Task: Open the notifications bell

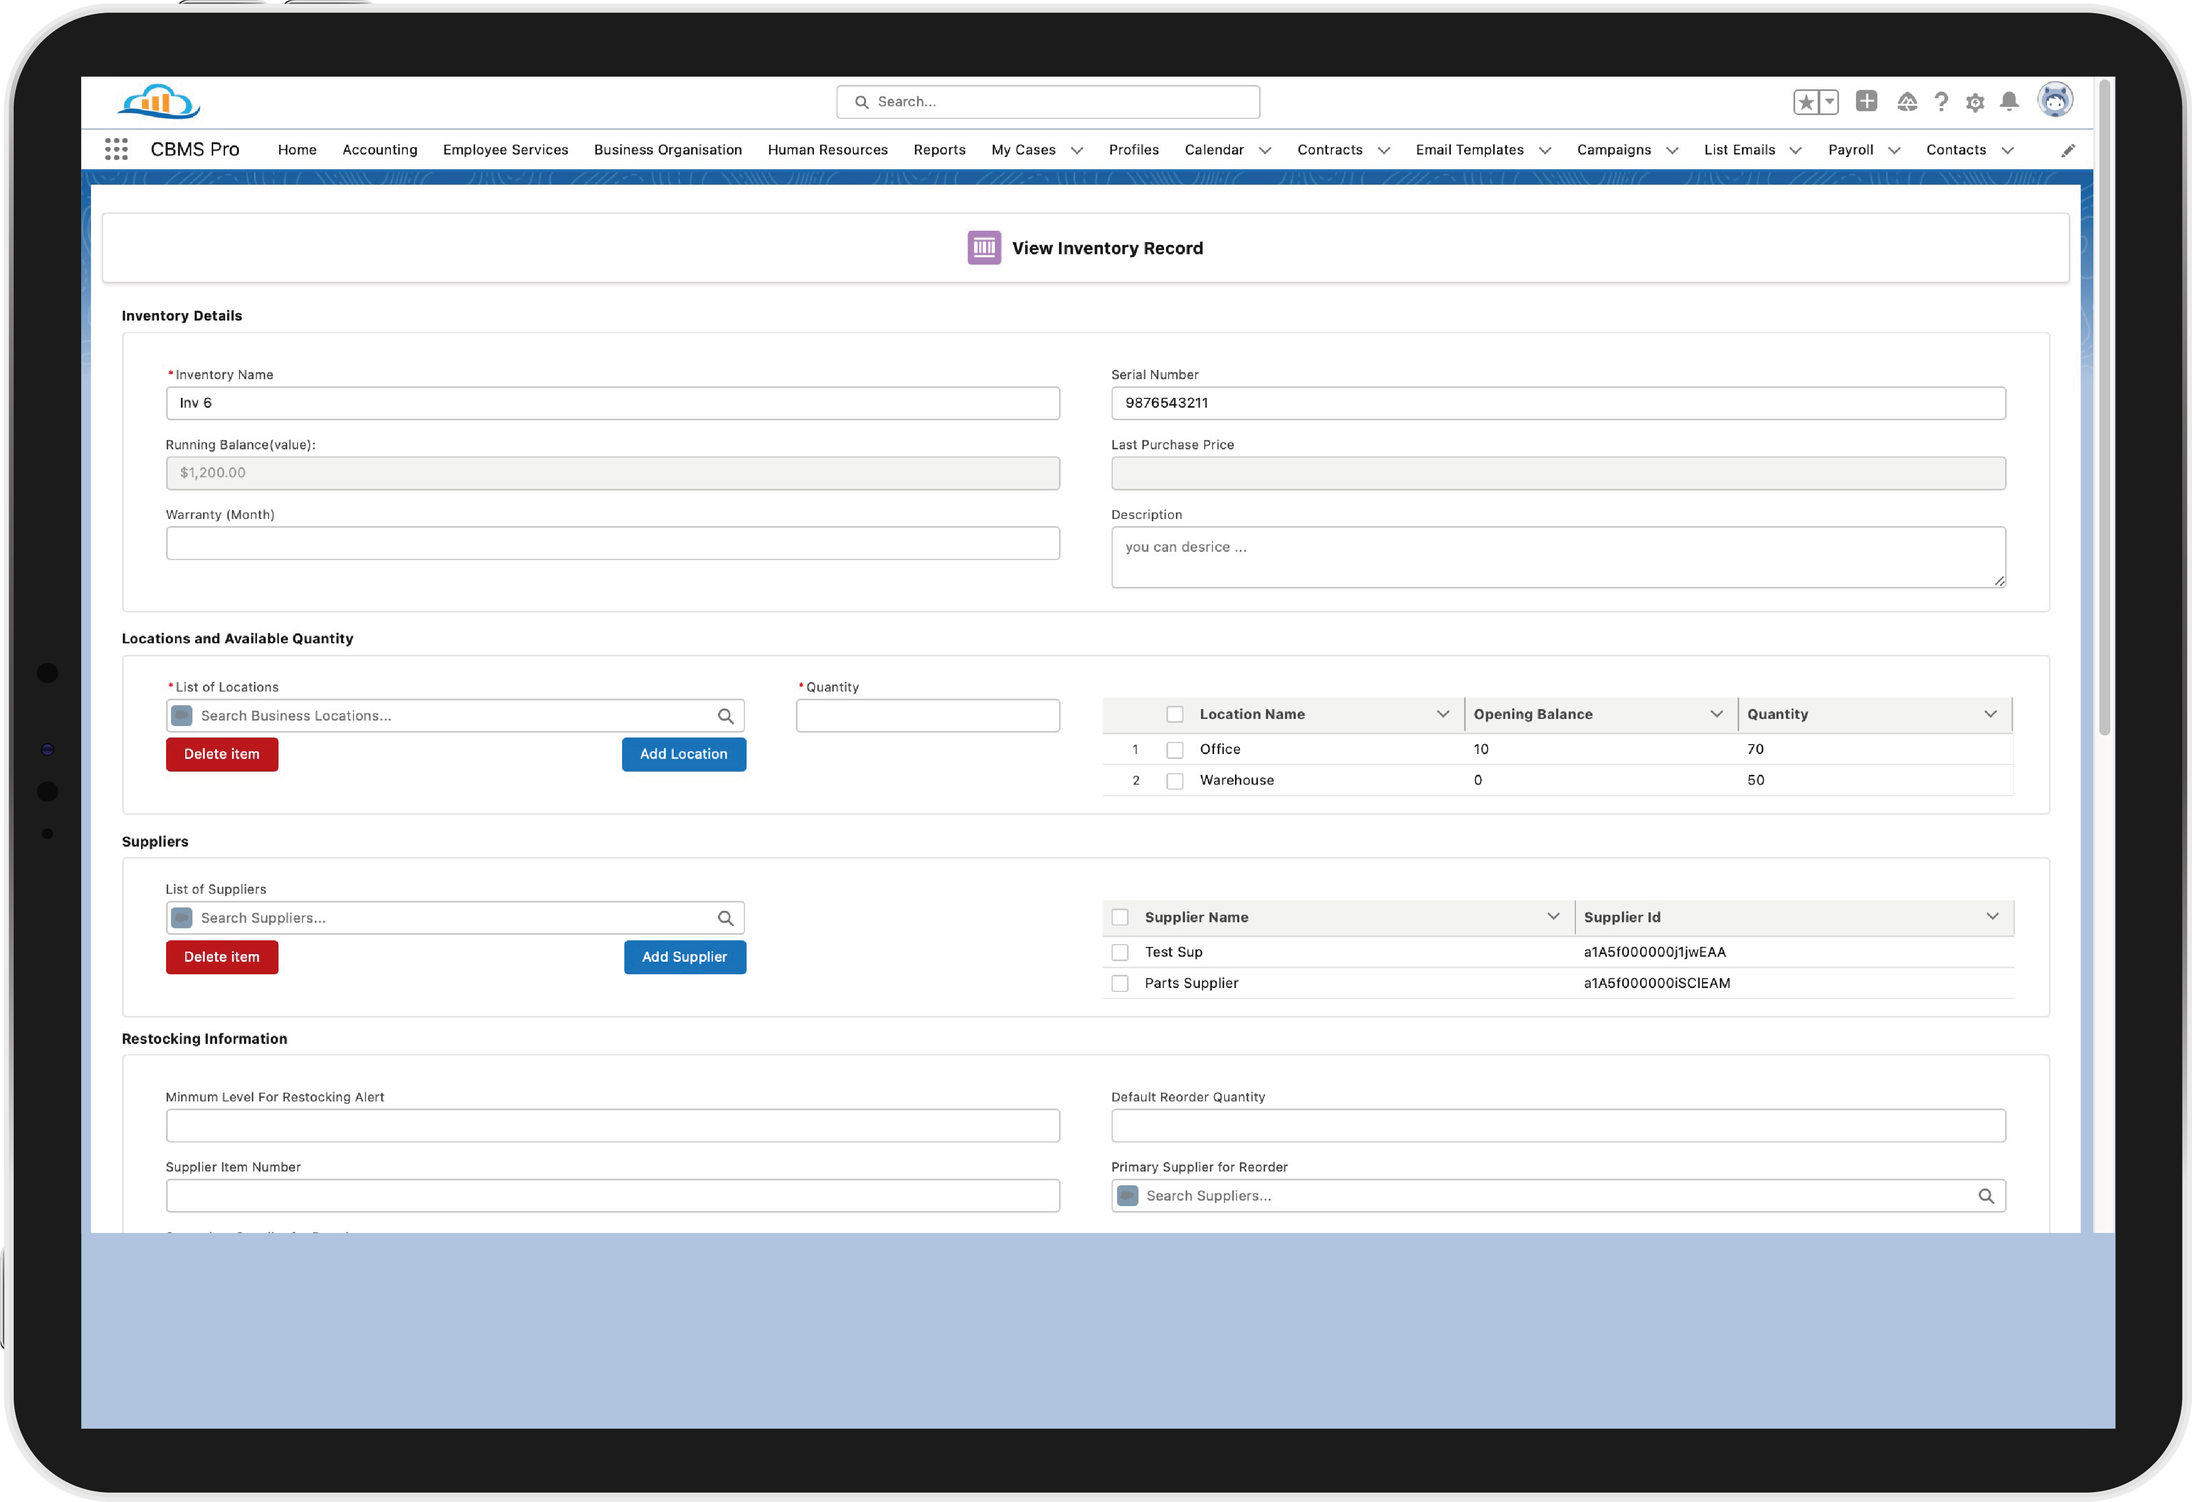Action: [x=2009, y=101]
